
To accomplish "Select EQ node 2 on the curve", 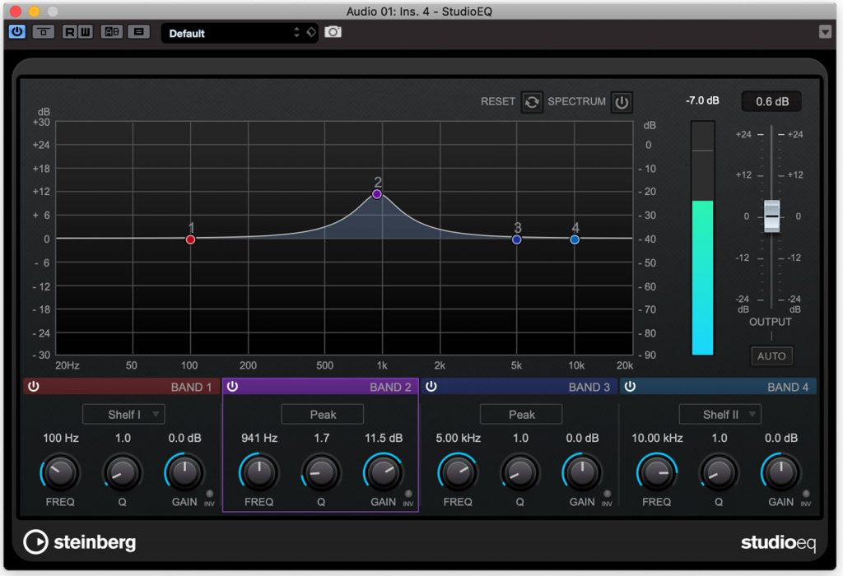I will point(376,193).
